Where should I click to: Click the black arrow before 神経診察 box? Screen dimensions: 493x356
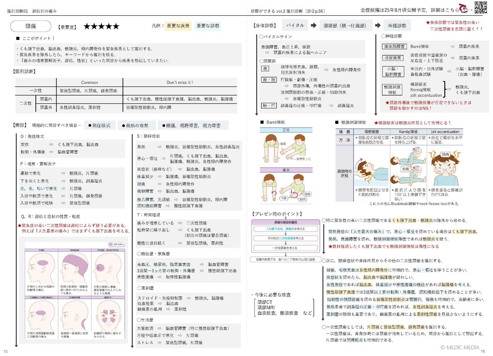click(378, 25)
